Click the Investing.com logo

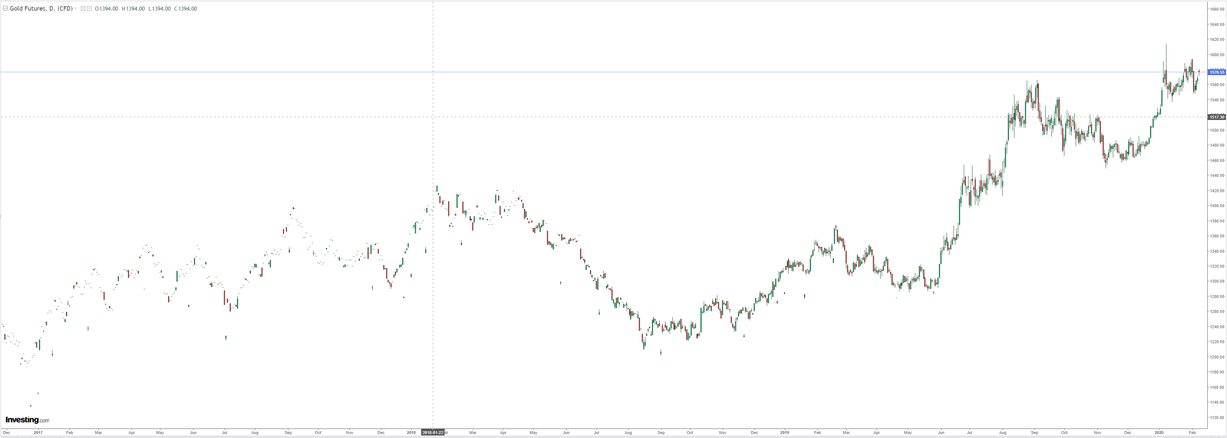(x=27, y=420)
